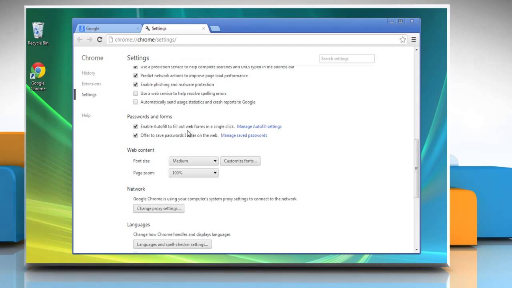Click the Google favicon on first tab
512x288 pixels.
click(x=82, y=28)
